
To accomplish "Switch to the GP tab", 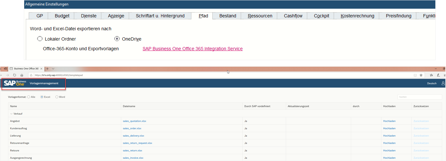I will point(40,16).
